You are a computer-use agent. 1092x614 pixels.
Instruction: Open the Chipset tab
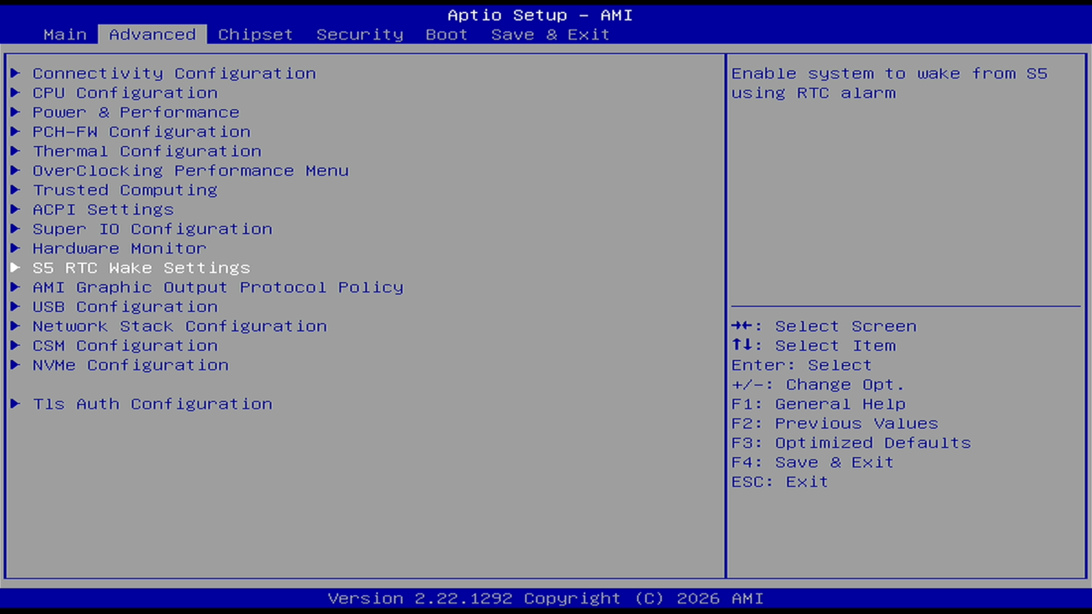click(x=255, y=34)
